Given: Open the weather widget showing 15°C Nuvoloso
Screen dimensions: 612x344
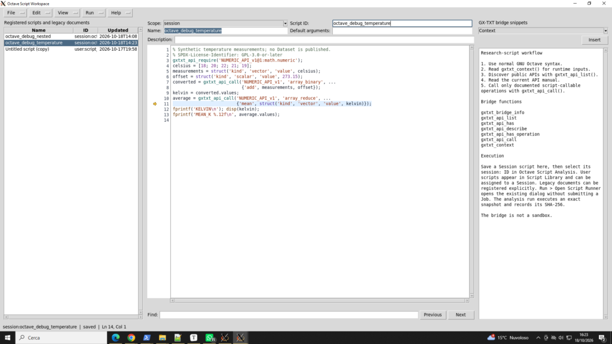Looking at the screenshot, I should (508, 338).
